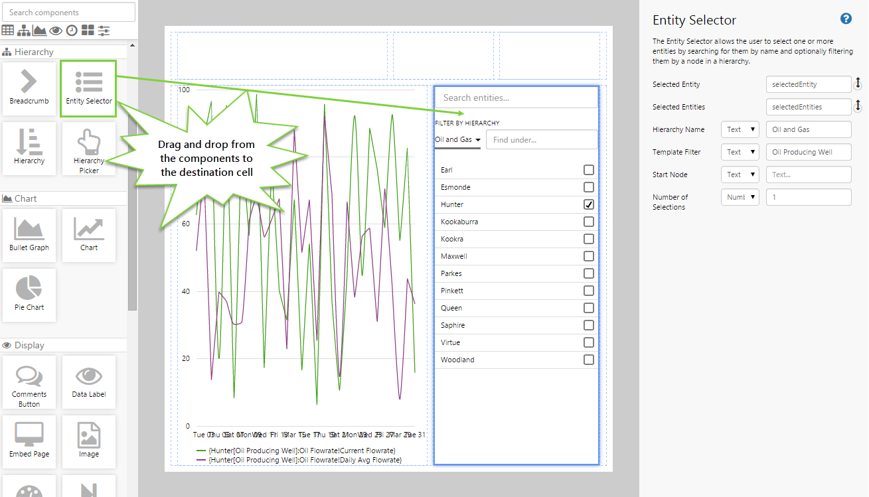The width and height of the screenshot is (869, 497).
Task: Open the Oil and Gas hierarchy dropdown
Action: click(x=457, y=140)
